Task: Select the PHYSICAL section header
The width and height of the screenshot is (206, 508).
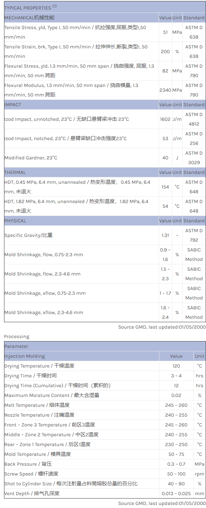Action: tap(15, 221)
